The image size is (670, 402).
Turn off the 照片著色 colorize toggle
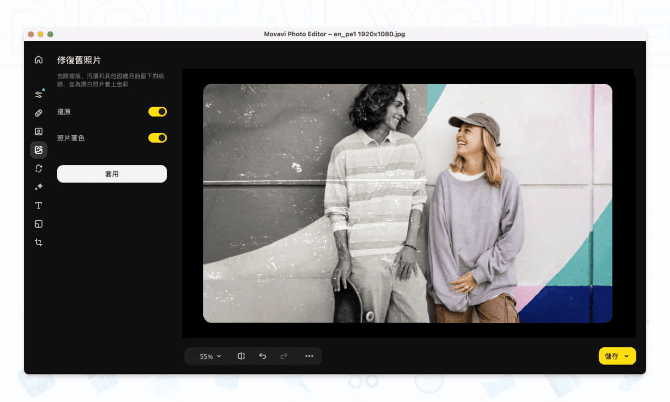(x=158, y=138)
